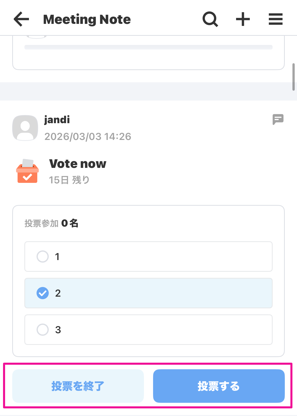View voters via 投票参加 0名
This screenshot has height=416, width=297.
pos(52,223)
